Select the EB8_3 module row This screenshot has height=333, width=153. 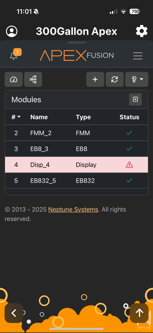tap(76, 149)
